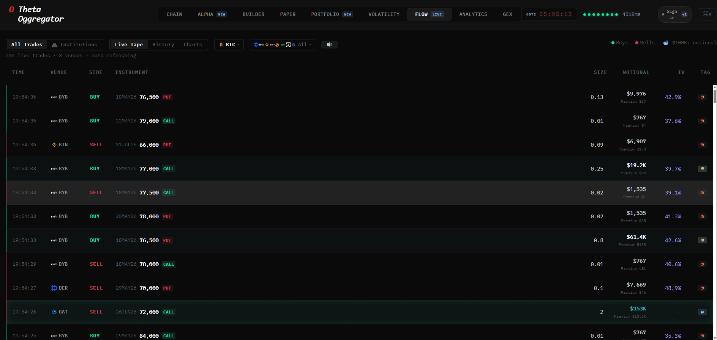
Task: Click the Bybit icon in 79,000 CALL row
Action: pos(54,121)
